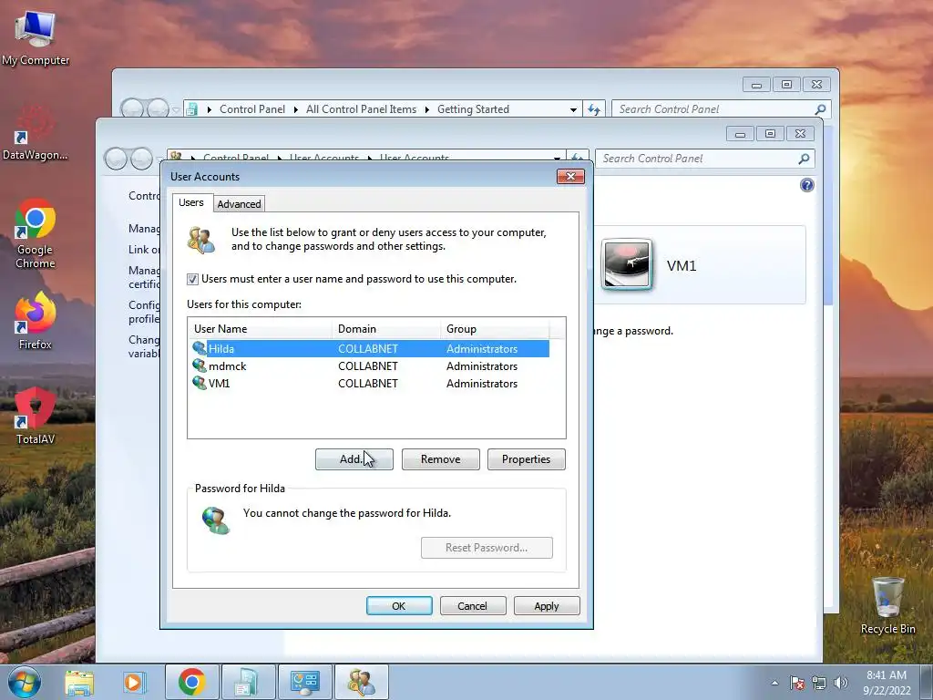Open Properties for the selected user
The image size is (933, 700).
click(526, 459)
